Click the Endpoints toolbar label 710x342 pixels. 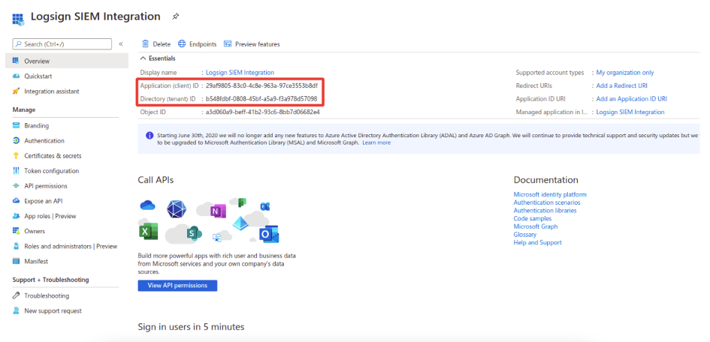[x=203, y=44]
